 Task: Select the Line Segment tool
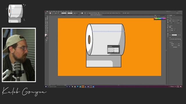[47, 21]
